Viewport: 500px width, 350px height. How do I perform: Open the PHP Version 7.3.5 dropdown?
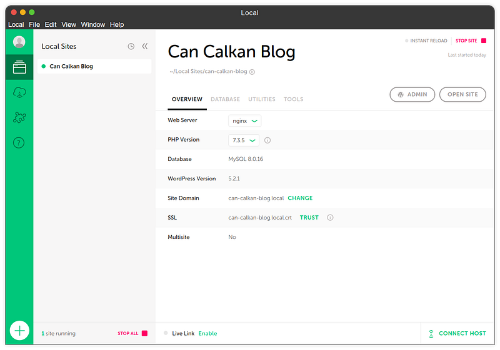tap(244, 140)
